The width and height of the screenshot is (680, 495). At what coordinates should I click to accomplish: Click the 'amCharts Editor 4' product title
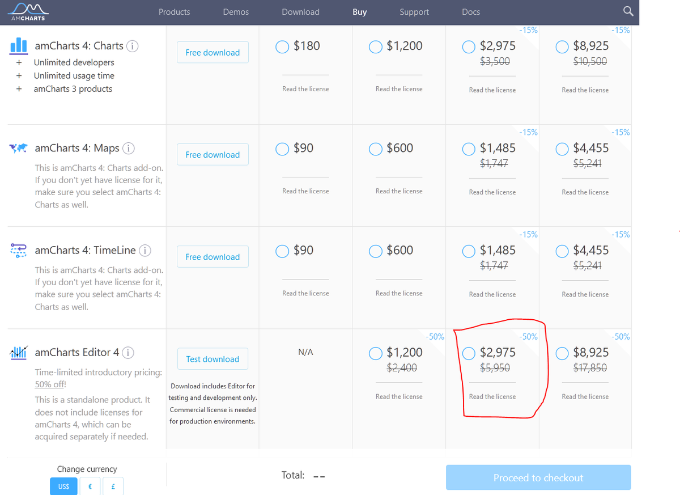pos(77,352)
